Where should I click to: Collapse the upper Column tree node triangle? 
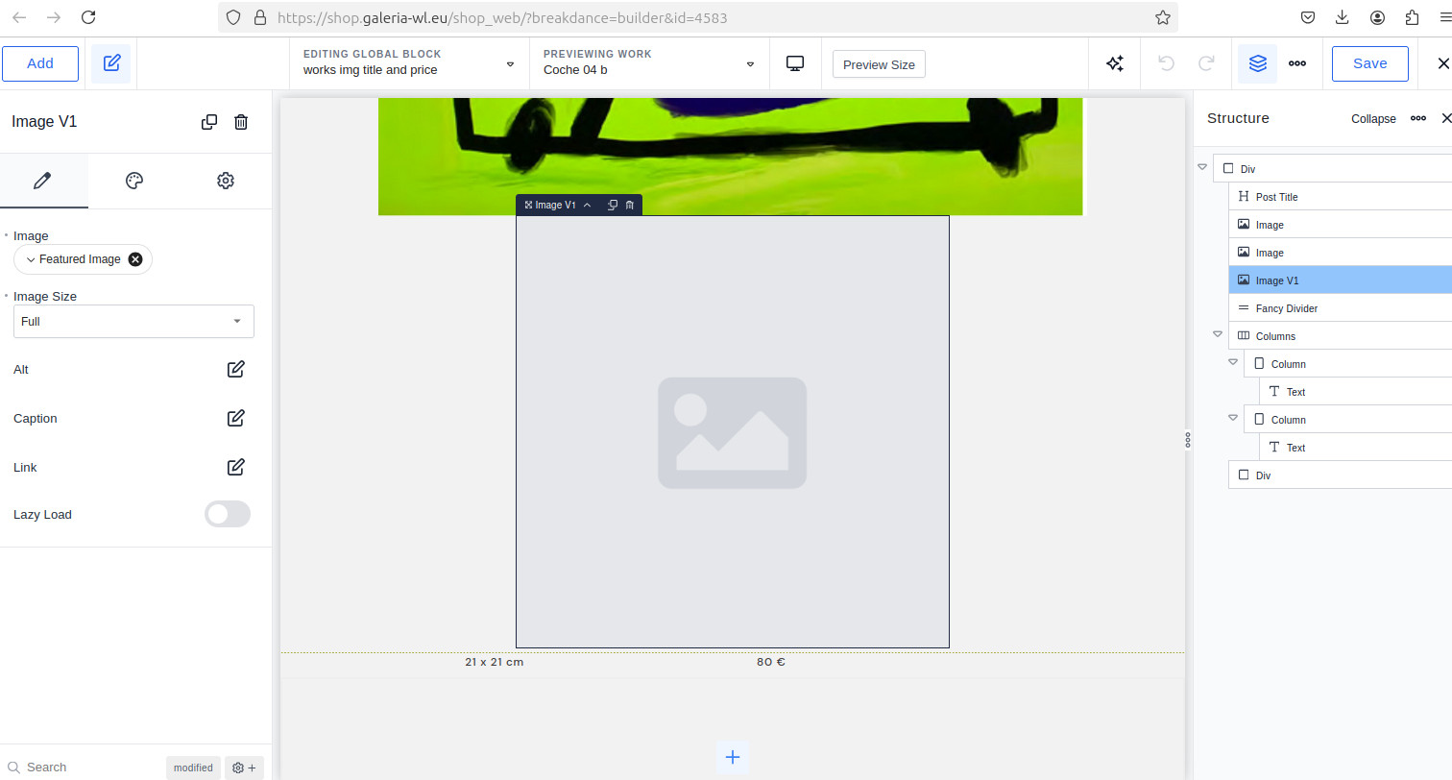(1233, 362)
